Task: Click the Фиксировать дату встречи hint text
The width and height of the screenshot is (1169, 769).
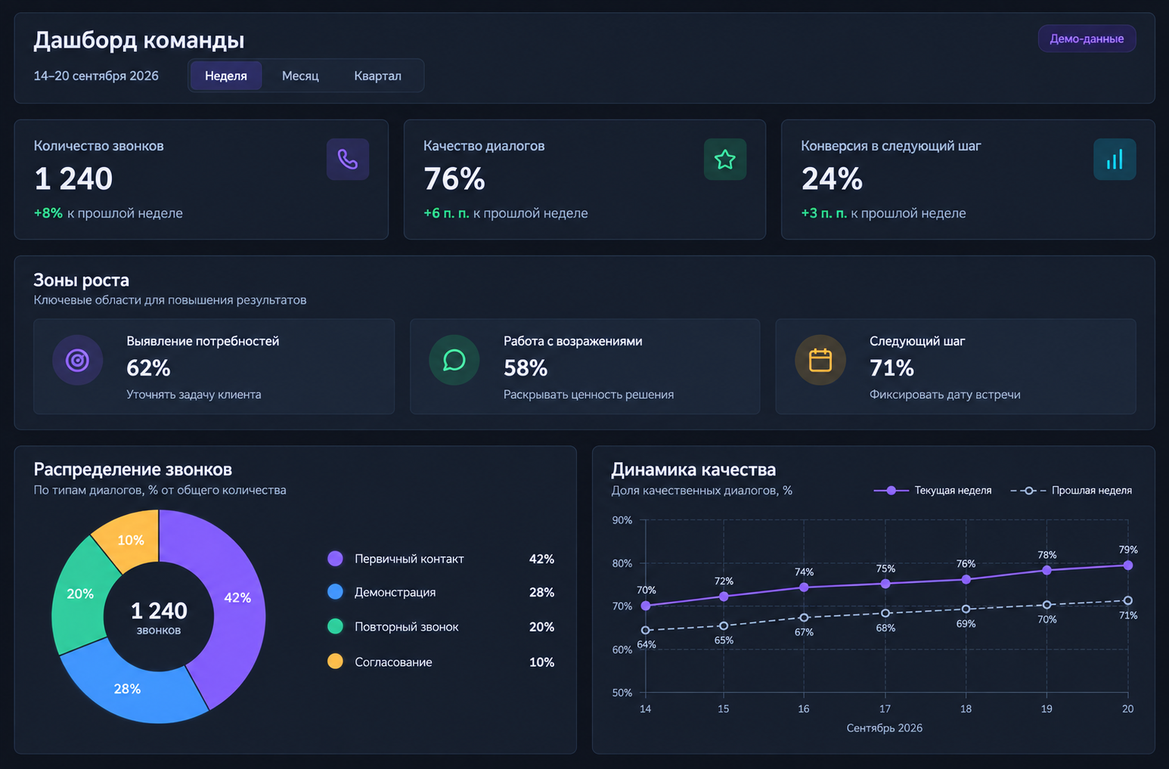Action: (944, 395)
